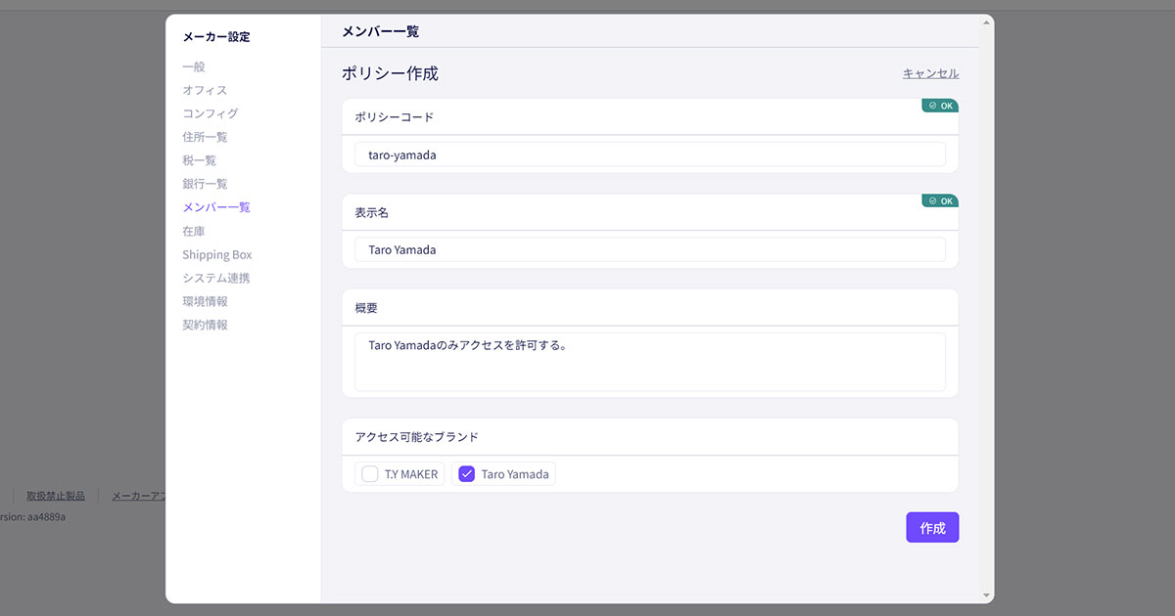The height and width of the screenshot is (616, 1175).
Task: Select コンフィグ menu item
Action: (x=210, y=113)
